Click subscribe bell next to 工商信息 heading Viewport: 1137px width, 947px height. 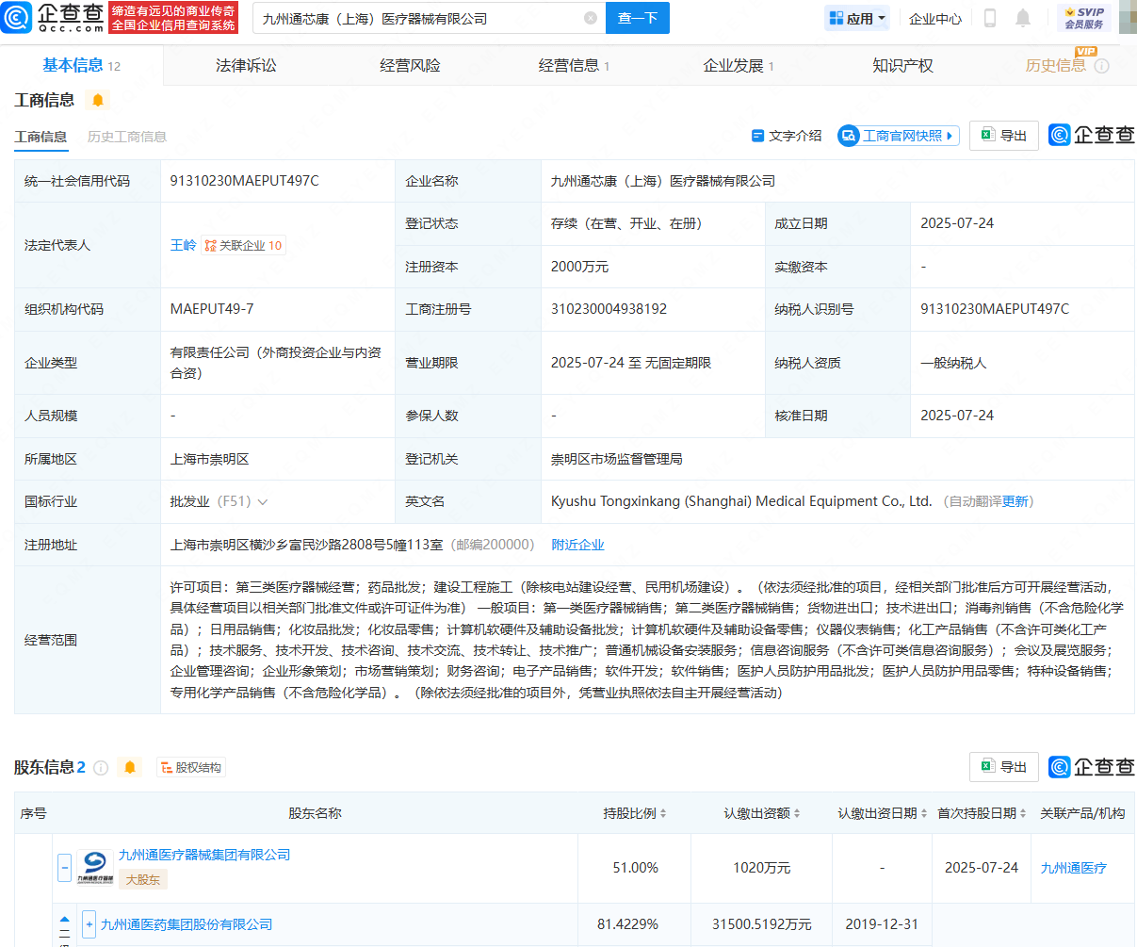tap(98, 99)
